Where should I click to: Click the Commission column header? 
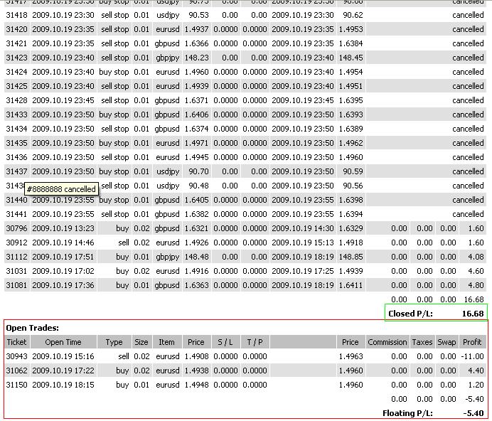coord(387,342)
